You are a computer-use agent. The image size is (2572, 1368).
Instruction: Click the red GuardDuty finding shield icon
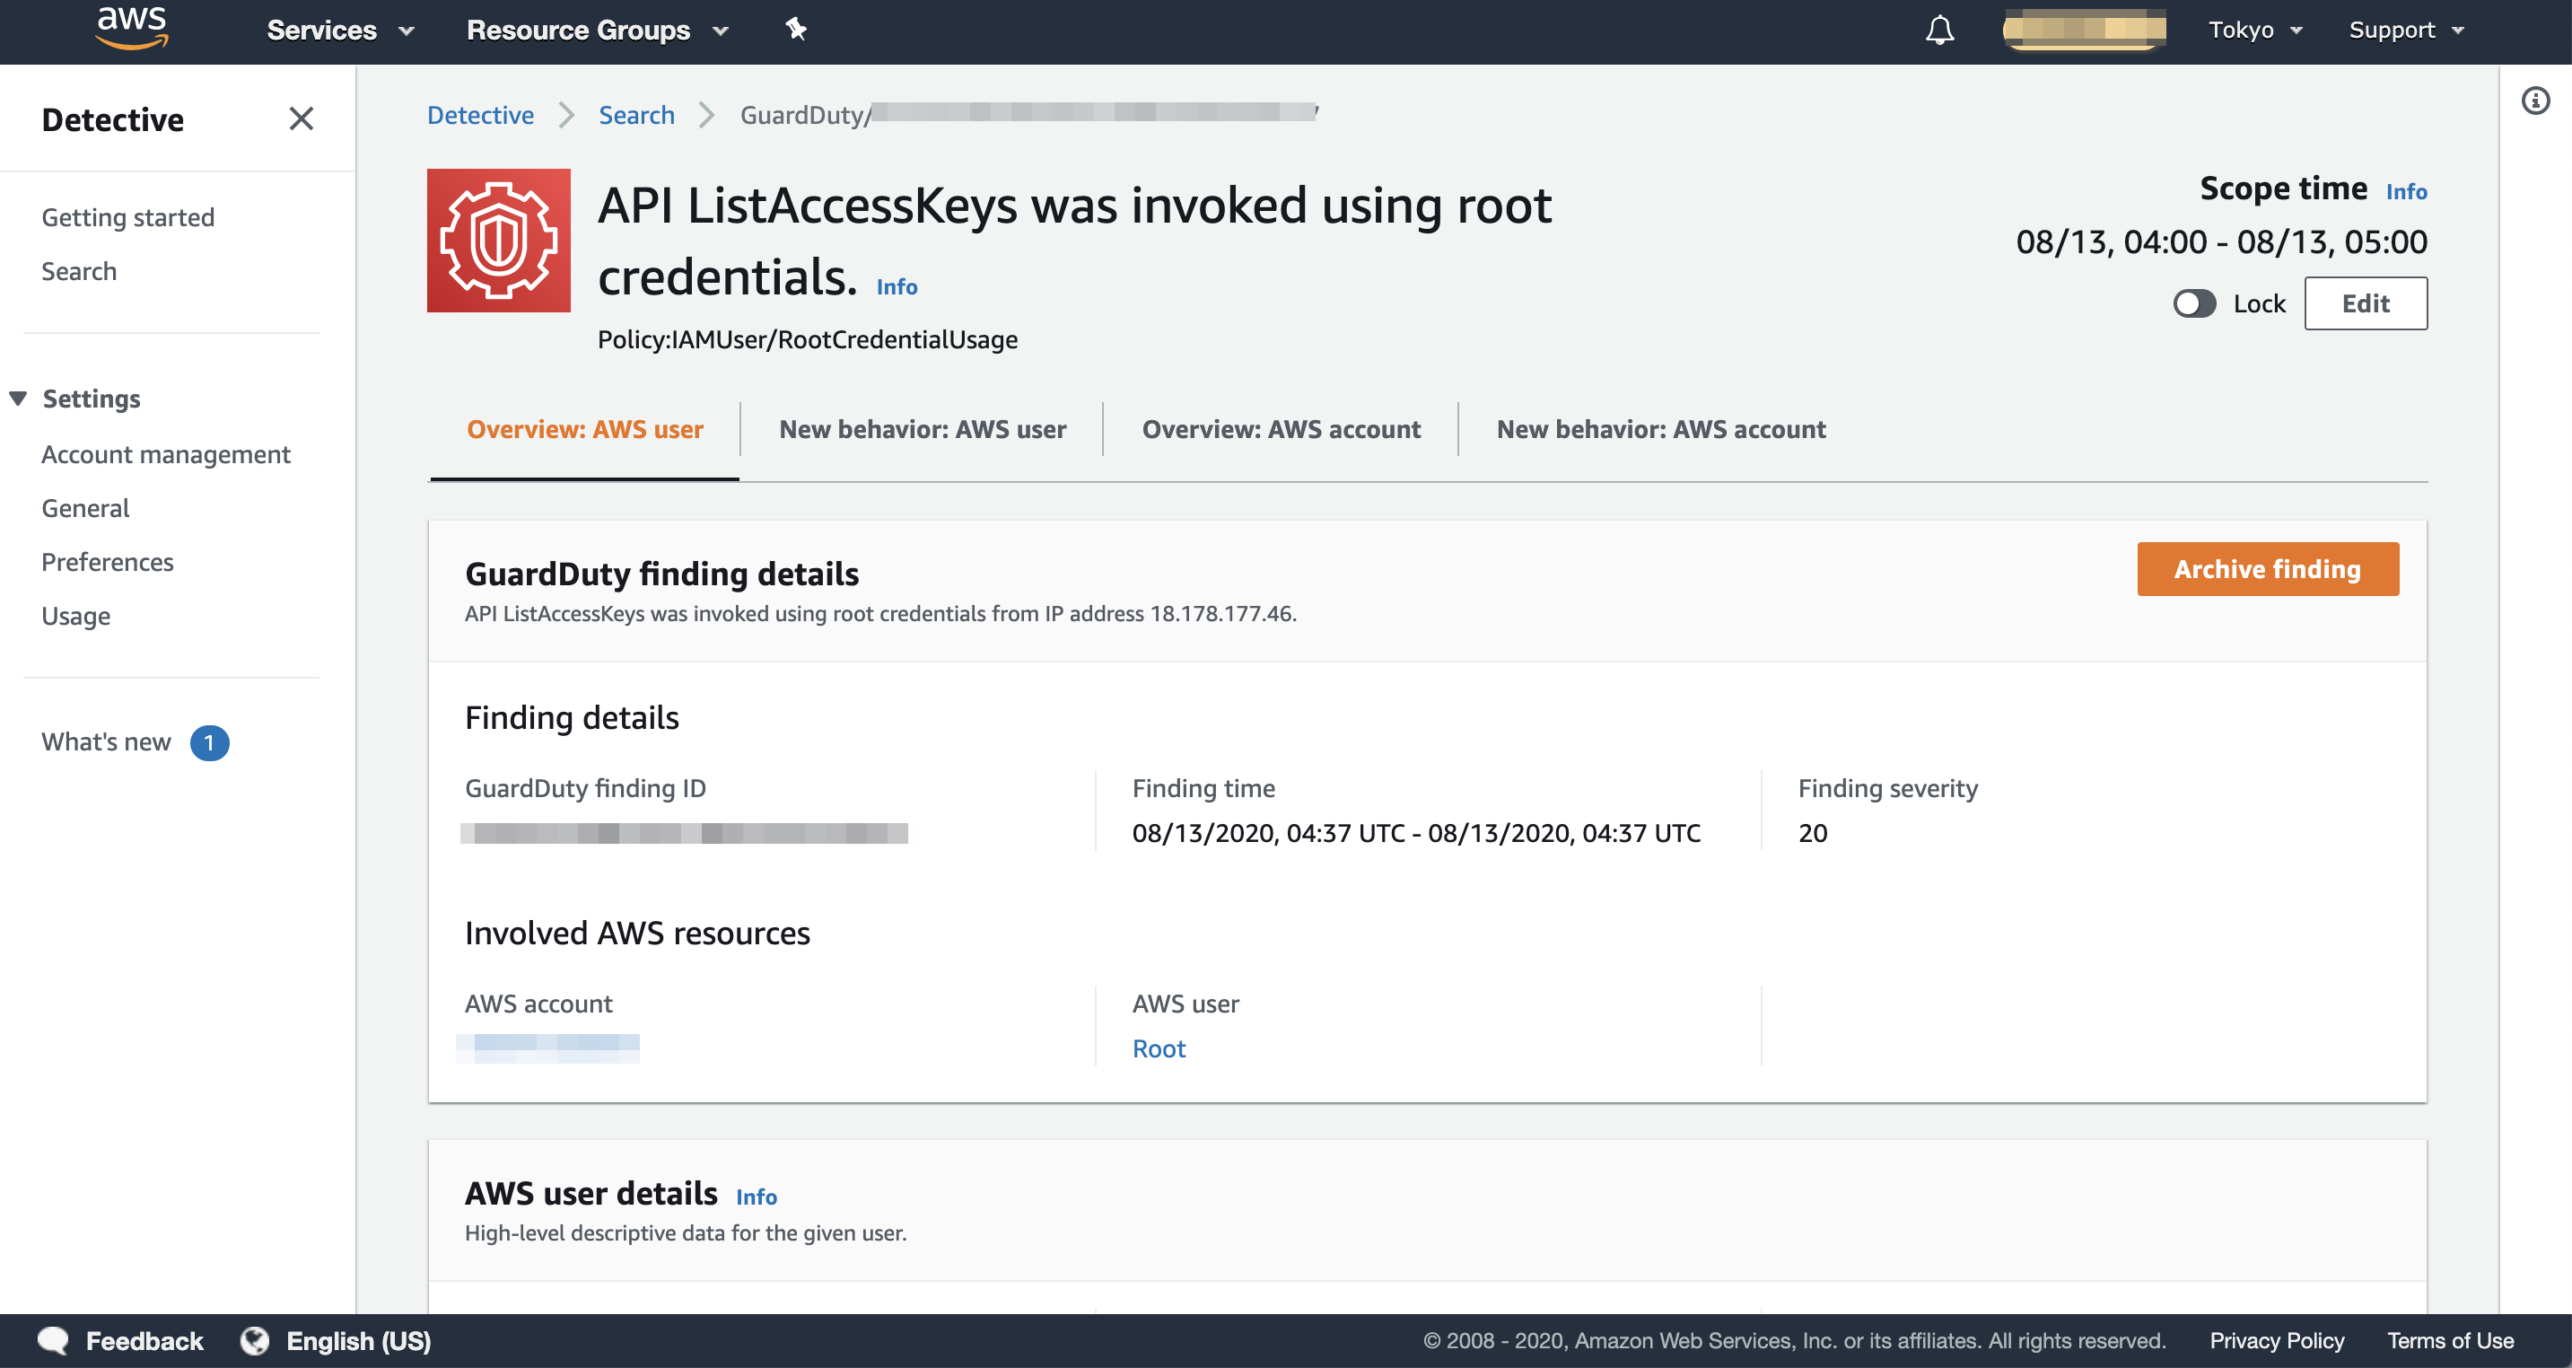point(498,240)
